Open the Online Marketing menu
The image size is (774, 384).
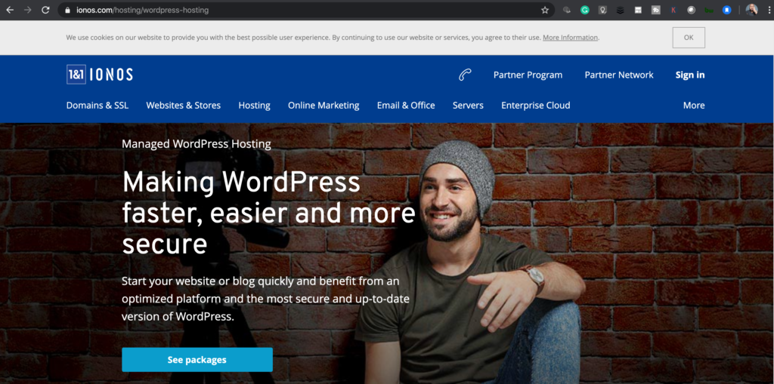pyautogui.click(x=324, y=106)
